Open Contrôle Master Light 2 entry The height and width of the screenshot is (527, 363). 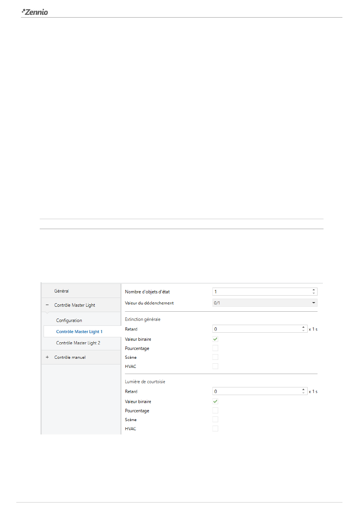78,343
